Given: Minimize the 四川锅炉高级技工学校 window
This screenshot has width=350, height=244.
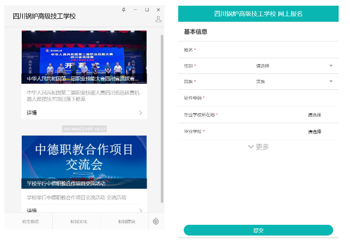Looking at the screenshot, I should tap(135, 10).
